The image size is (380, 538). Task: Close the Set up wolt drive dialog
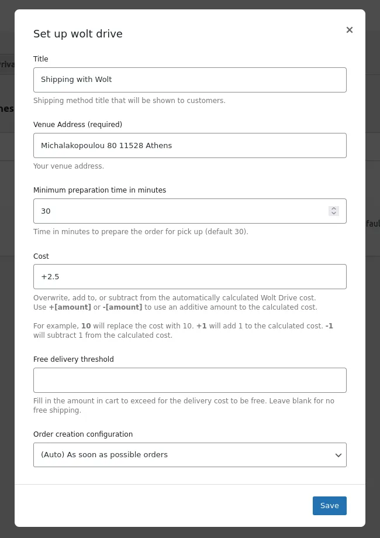(349, 30)
